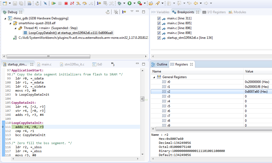Click the Open file folder icon

coord(151,3)
